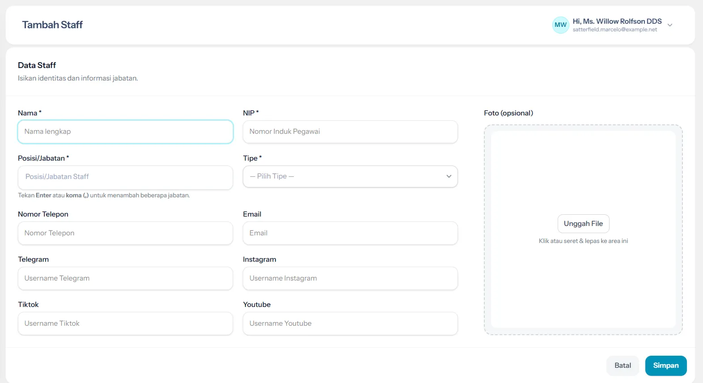Click the Batal button
Screen dimensions: 703x383
(x=623, y=366)
